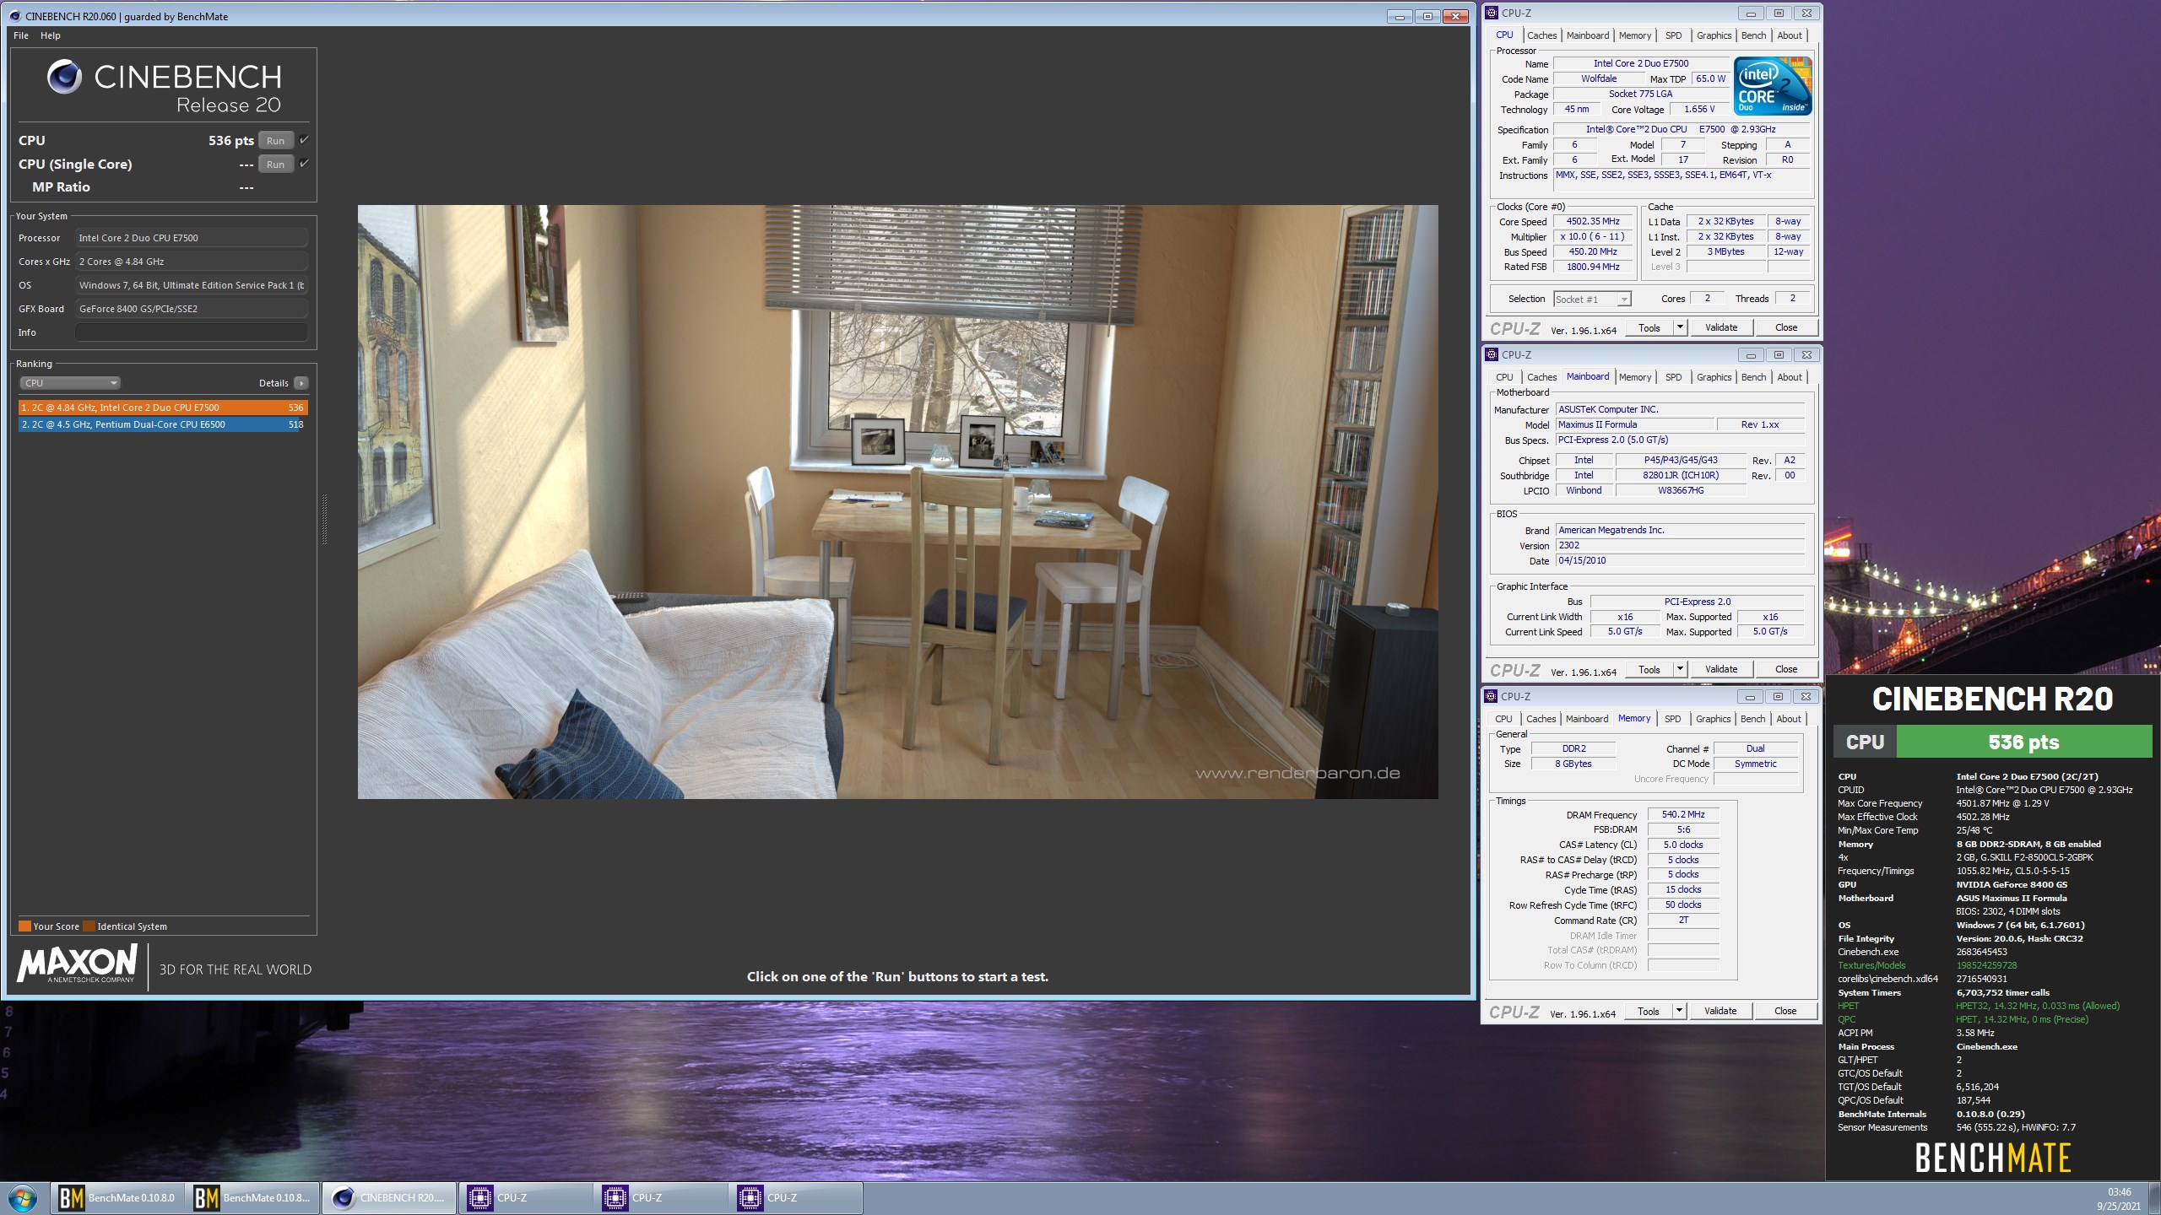Open second BenchMate 0.10.8... taskbar item
Image resolution: width=2161 pixels, height=1215 pixels.
click(252, 1198)
